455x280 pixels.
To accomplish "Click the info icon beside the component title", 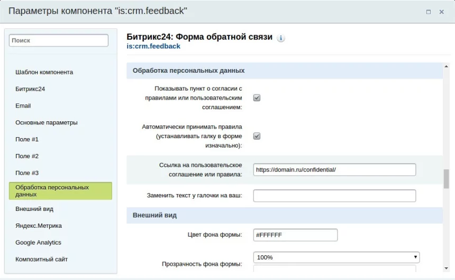I will point(280,38).
